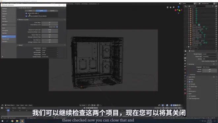
Task: Click the Modifier properties wrench icon
Action: (x=185, y=76)
